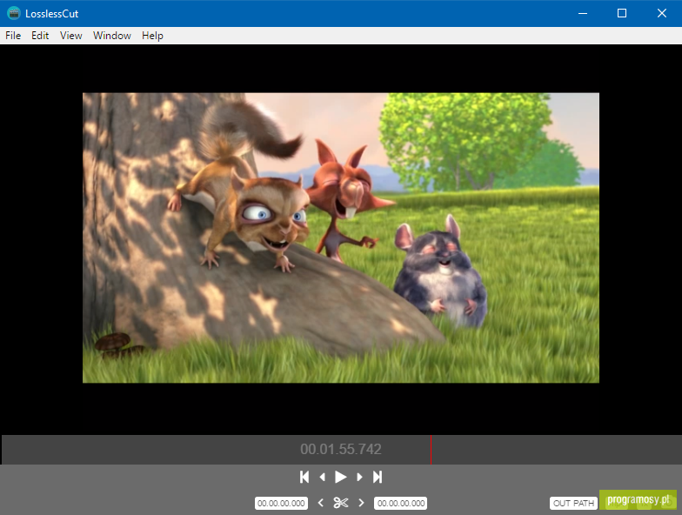Open the Edit menu
This screenshot has height=515, width=682.
[x=40, y=36]
